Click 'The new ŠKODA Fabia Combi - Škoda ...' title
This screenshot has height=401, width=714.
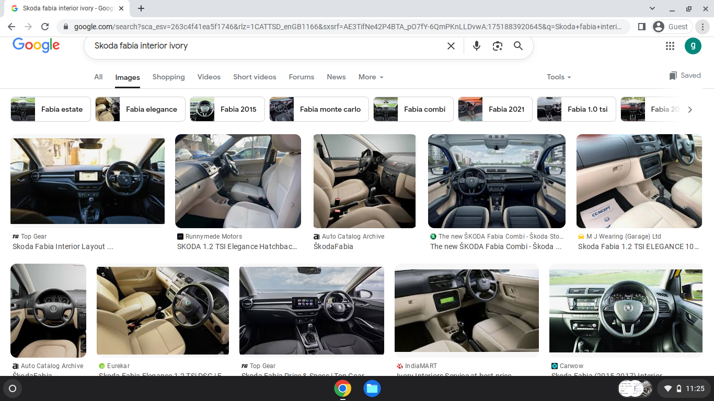[x=496, y=246]
